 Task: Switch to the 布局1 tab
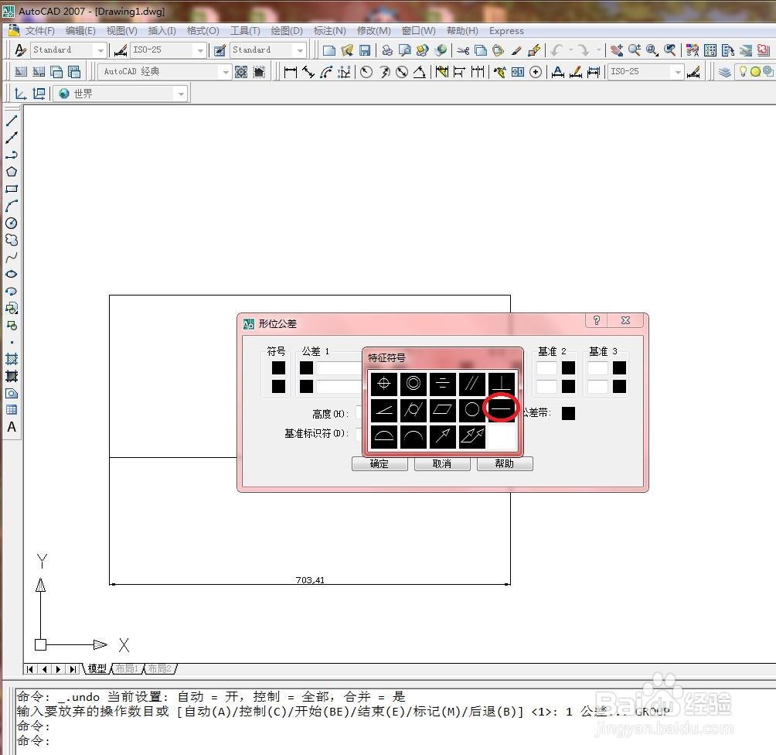127,669
